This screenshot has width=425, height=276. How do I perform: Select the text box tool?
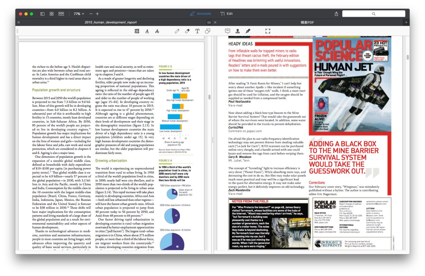point(197,31)
